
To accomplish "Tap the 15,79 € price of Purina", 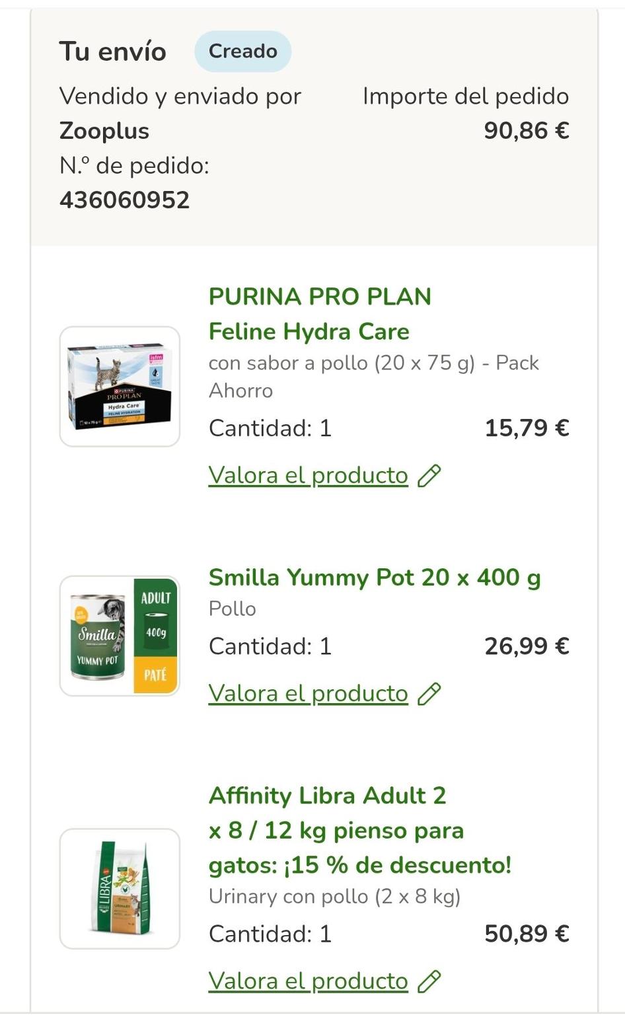I will (x=527, y=428).
